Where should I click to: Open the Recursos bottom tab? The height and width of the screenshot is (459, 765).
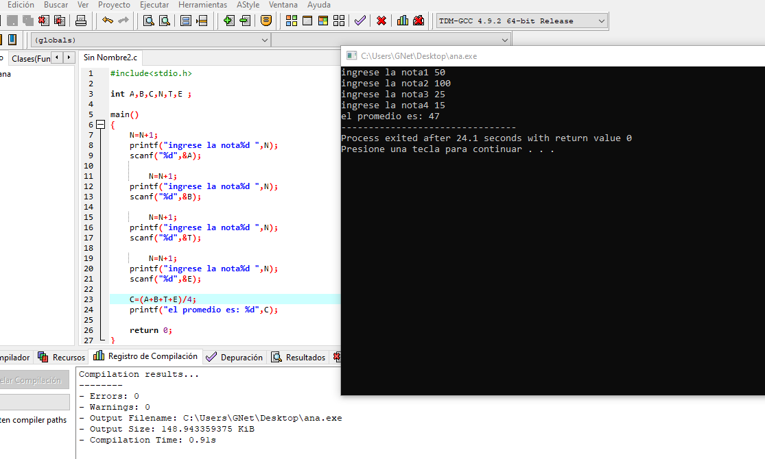tap(62, 357)
